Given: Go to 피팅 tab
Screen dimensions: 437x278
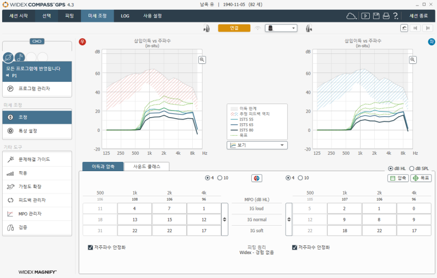Looking at the screenshot, I should pyautogui.click(x=69, y=16).
